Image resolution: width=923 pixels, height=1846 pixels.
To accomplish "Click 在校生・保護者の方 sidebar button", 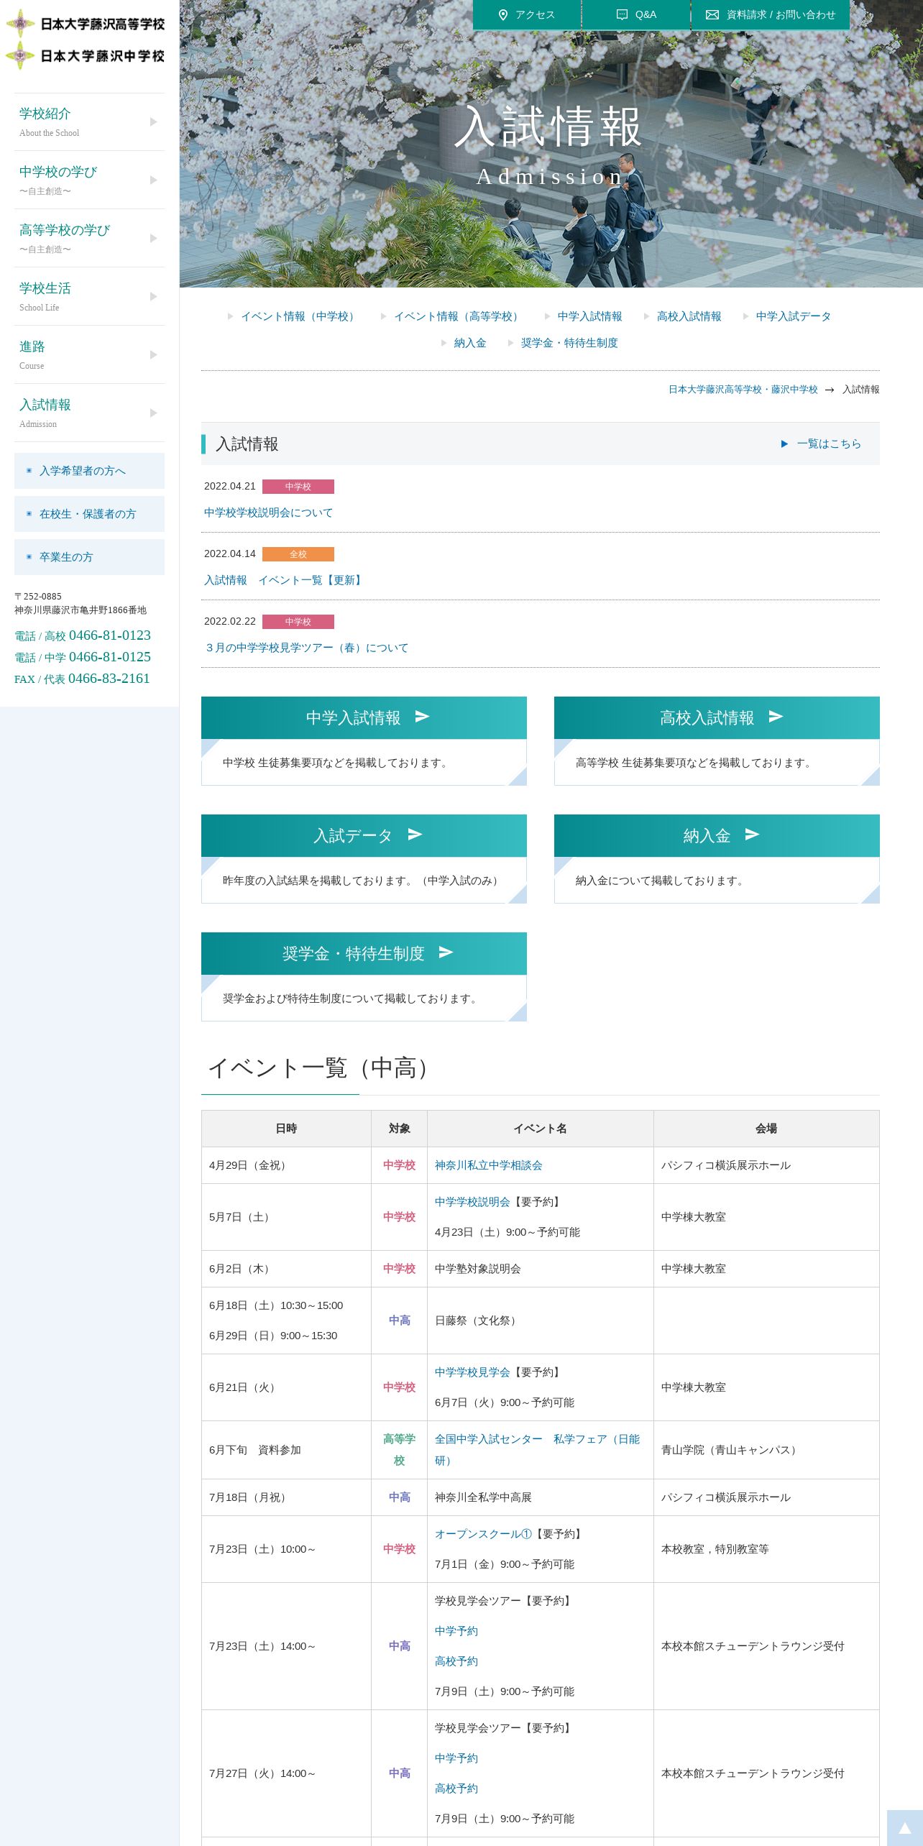I will point(89,514).
